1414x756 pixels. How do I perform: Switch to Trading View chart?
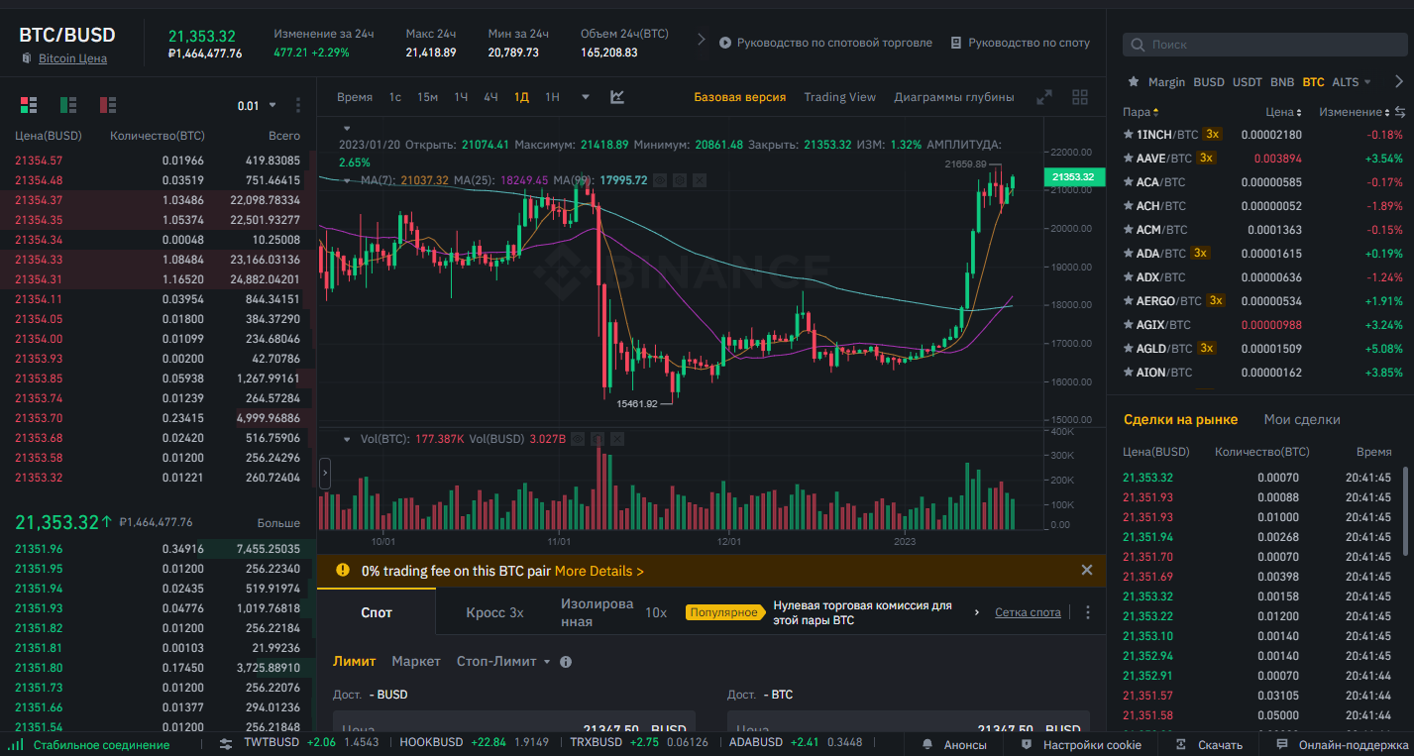click(x=839, y=97)
